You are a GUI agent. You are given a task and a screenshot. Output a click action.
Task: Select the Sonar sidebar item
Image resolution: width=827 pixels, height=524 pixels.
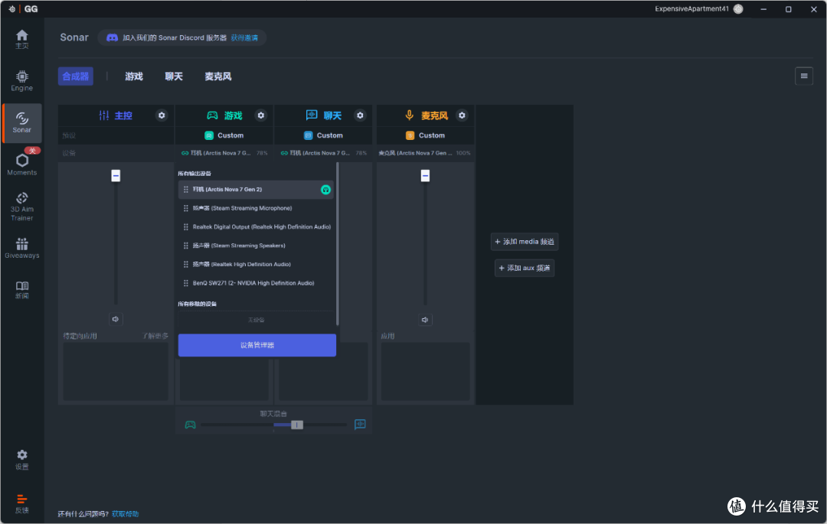(x=21, y=122)
